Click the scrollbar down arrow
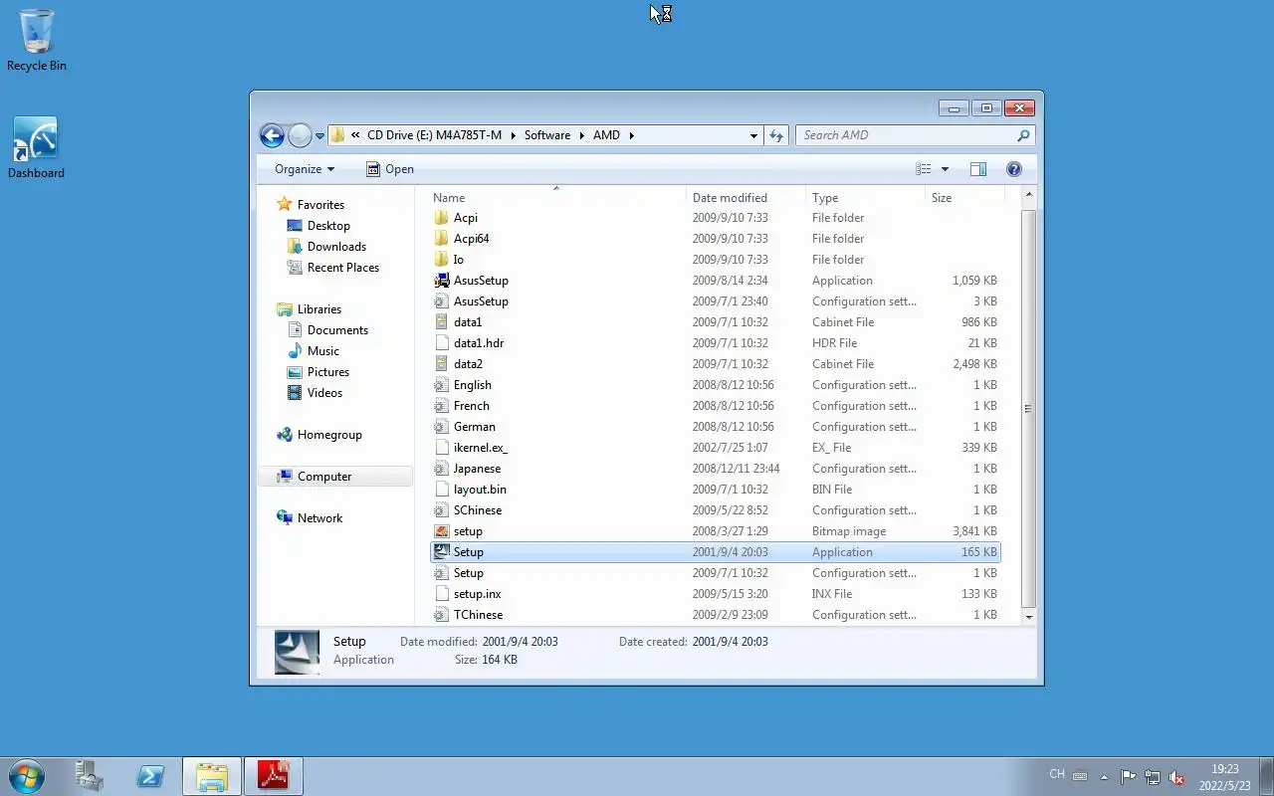1274x796 pixels. [x=1028, y=617]
